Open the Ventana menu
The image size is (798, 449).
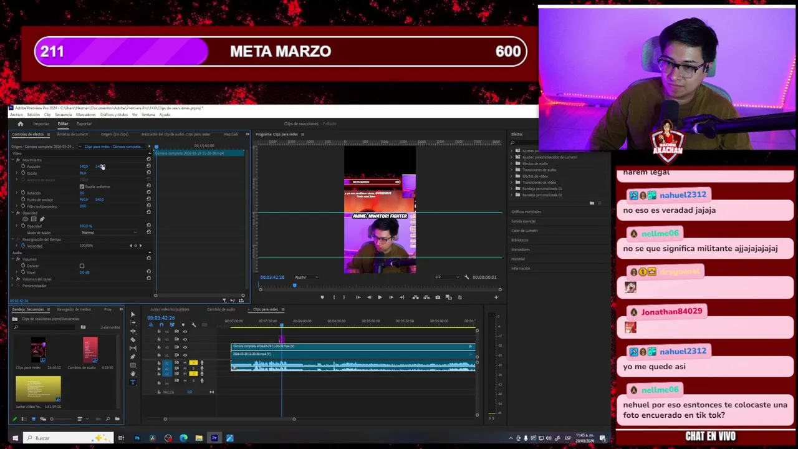[x=148, y=115]
